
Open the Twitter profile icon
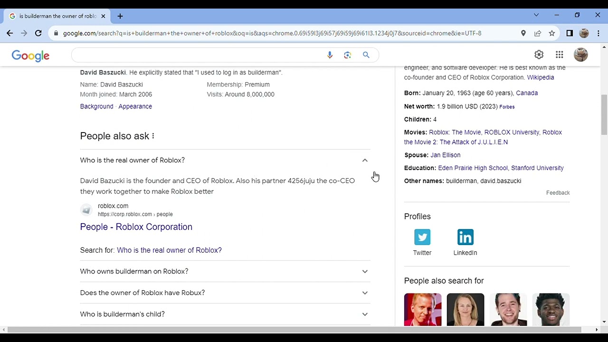pyautogui.click(x=422, y=237)
